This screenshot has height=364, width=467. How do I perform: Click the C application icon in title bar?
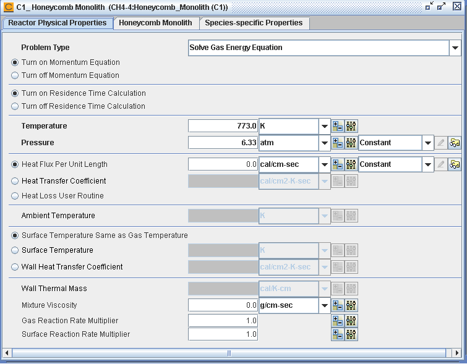coord(8,7)
